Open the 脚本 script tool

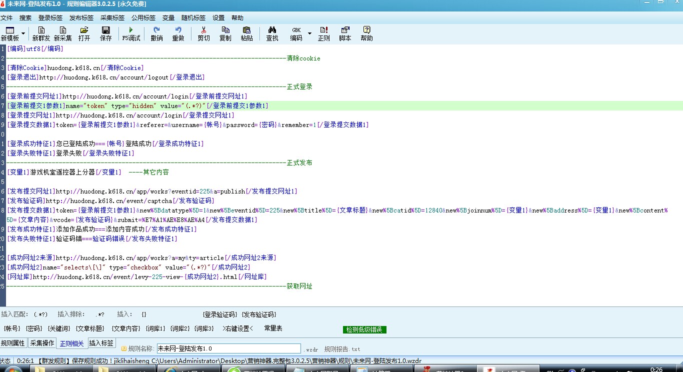345,33
